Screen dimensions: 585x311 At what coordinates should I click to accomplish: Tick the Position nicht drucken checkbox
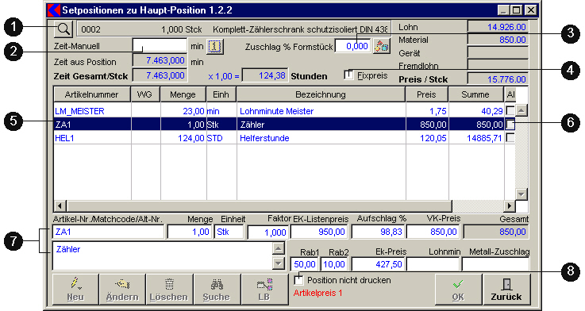point(298,280)
